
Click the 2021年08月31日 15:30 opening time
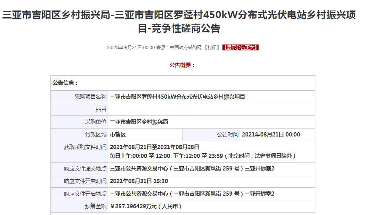(139, 181)
